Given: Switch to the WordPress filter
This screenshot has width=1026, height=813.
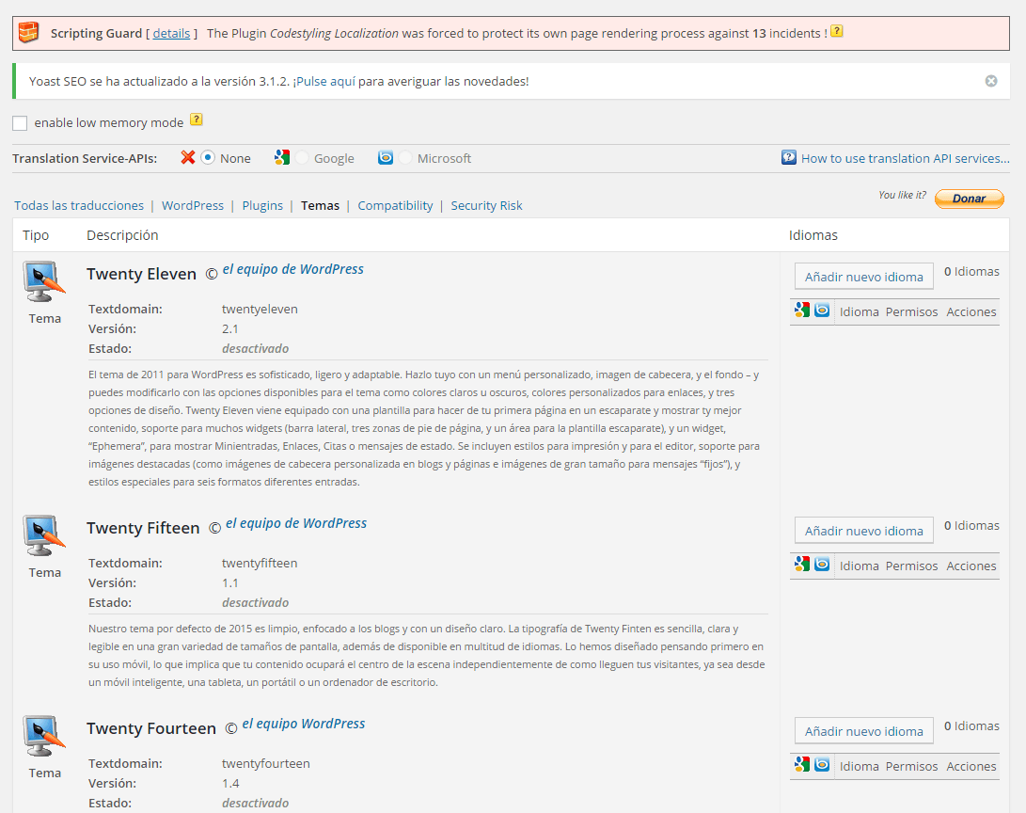Looking at the screenshot, I should [193, 205].
